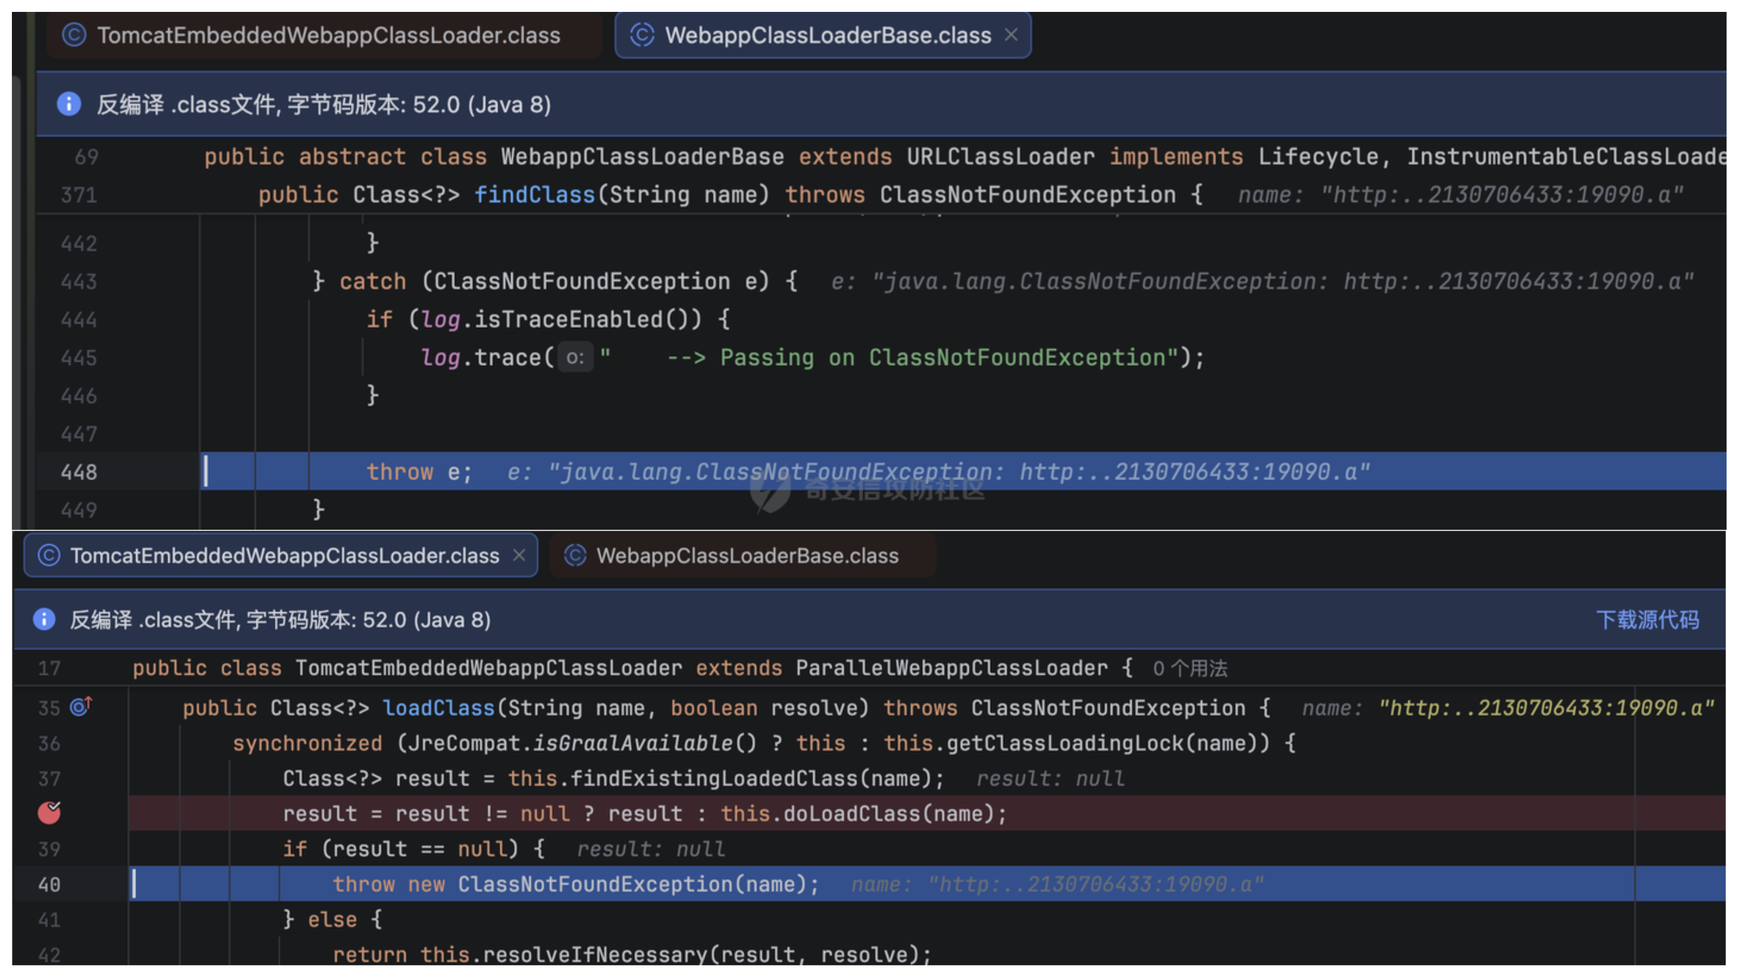Click ParallelWebappClassLoader in the extends clause
The width and height of the screenshot is (1738, 977).
pyautogui.click(x=951, y=668)
